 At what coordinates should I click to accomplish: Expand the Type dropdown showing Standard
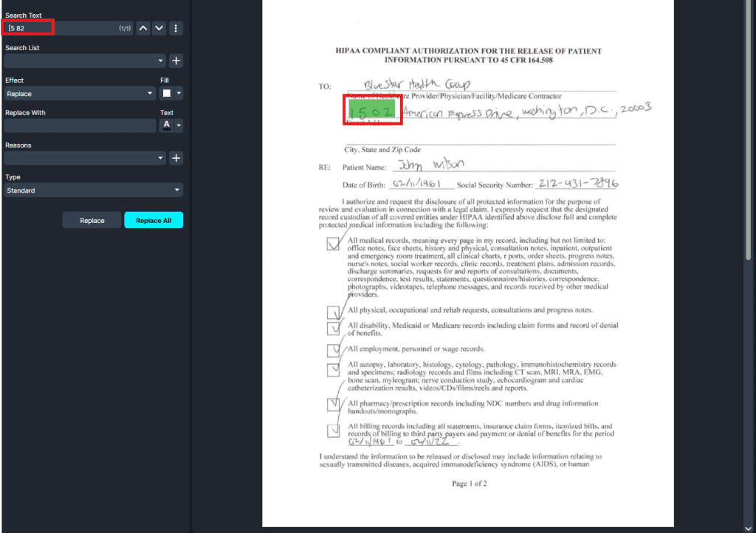pos(93,190)
